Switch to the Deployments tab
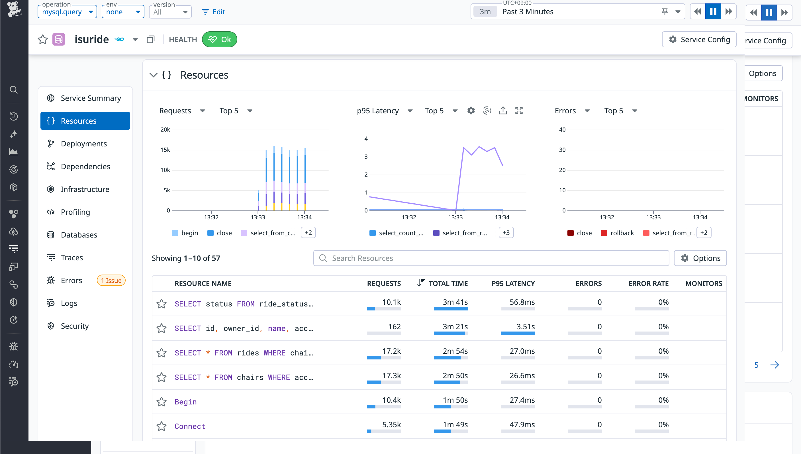 pyautogui.click(x=83, y=144)
